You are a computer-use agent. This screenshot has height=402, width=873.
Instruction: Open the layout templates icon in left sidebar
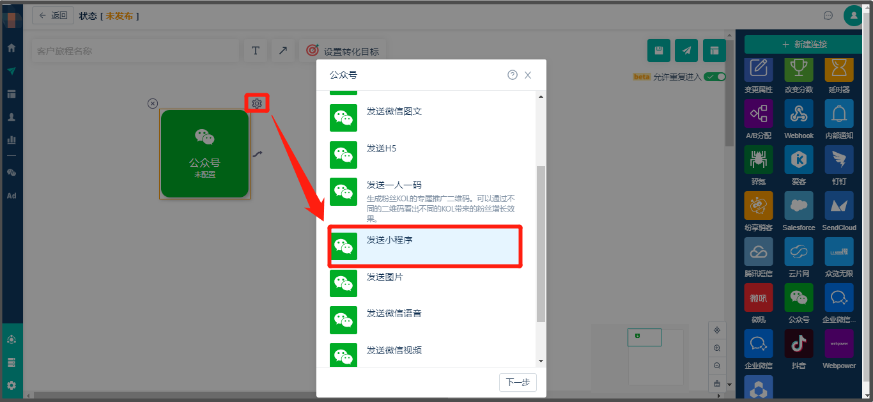[x=11, y=94]
